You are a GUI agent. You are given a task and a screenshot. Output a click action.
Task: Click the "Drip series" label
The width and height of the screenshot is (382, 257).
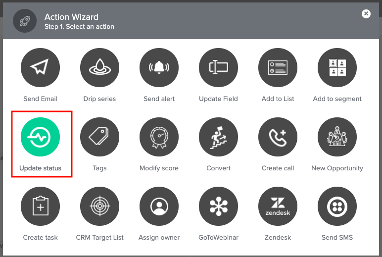(x=99, y=99)
